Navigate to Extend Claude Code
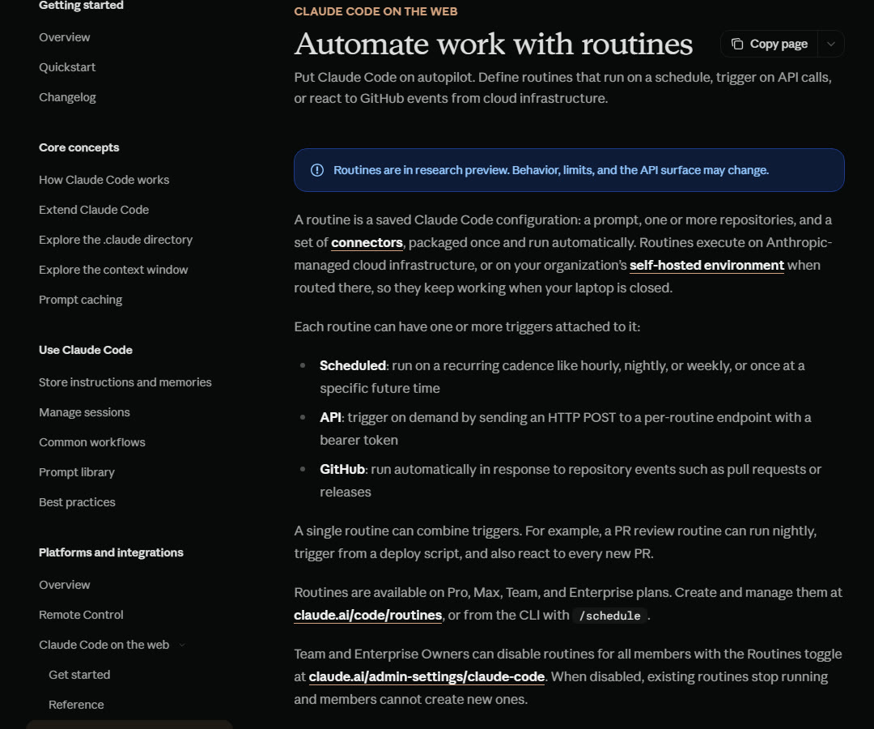The image size is (874, 729). point(94,211)
